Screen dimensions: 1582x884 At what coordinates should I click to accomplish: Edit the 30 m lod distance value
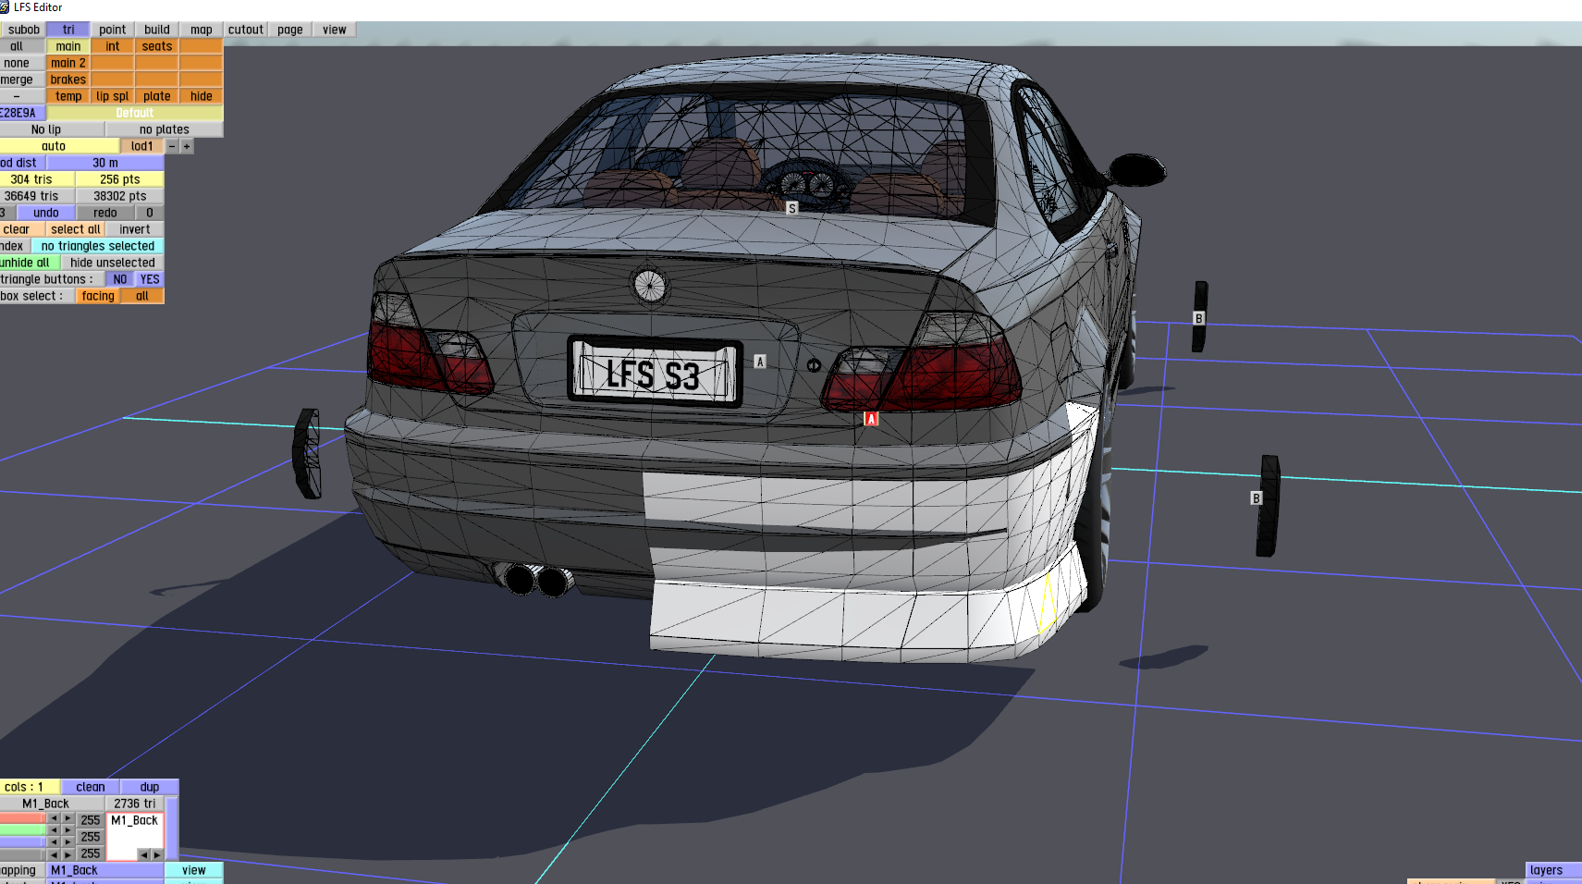pos(105,163)
